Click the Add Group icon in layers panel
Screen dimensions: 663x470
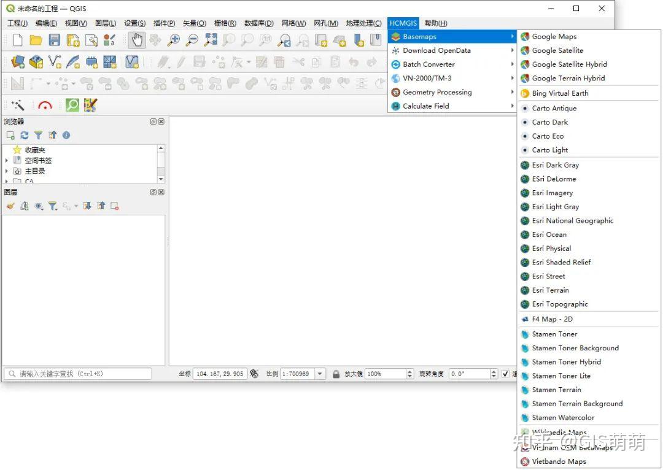(x=25, y=206)
